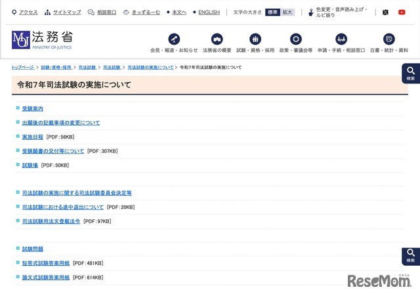Open 会見・報道・お知らせ nav icon
The height and width of the screenshot is (296, 420).
coord(174,39)
